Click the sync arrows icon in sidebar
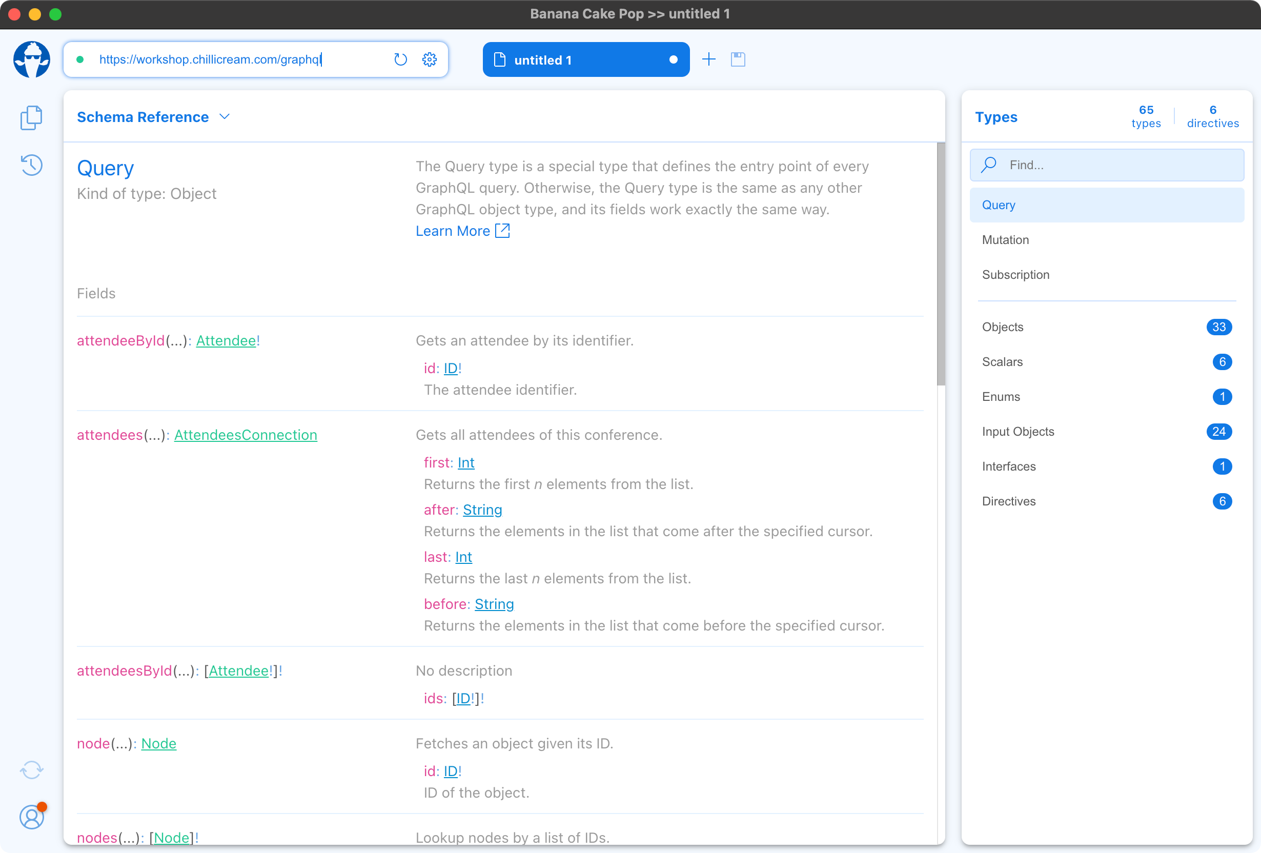Viewport: 1261px width, 853px height. click(x=31, y=769)
